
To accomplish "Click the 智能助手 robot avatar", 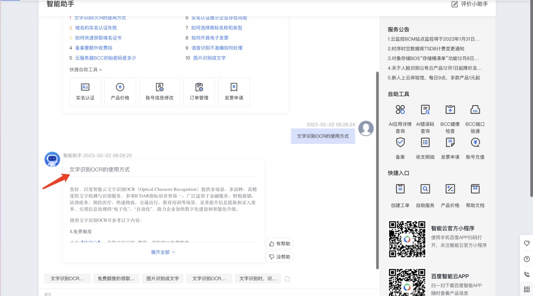I will pos(52,159).
